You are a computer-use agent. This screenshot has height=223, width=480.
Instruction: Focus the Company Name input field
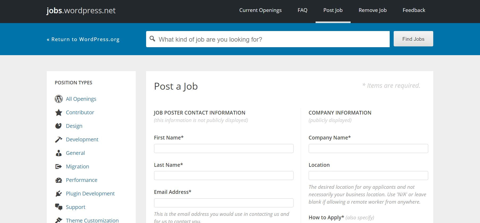(368, 148)
